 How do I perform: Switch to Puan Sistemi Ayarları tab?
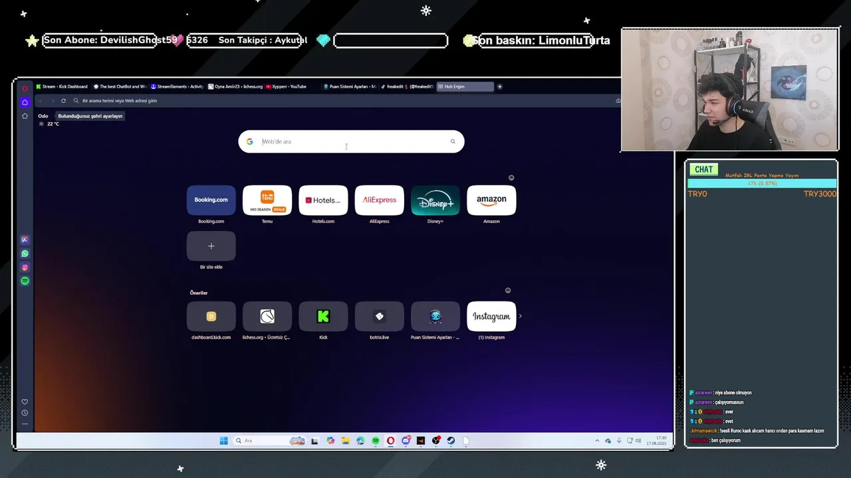coord(351,86)
